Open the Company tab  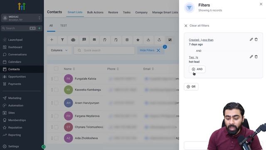(x=141, y=12)
